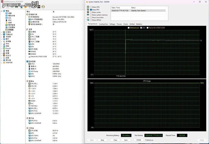Screen dimensions: 209x144
Task: Click the chip icon next to Stress CPU
Action: pos(88,7)
